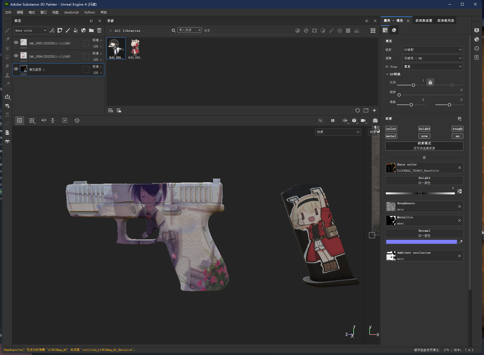Screen dimensions: 484x355
Task: Toggle the height channel button
Action: pos(424,129)
